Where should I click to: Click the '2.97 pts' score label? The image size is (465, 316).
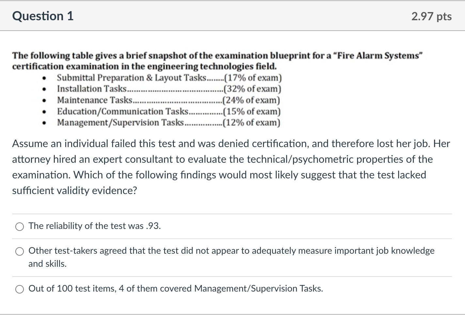click(431, 16)
